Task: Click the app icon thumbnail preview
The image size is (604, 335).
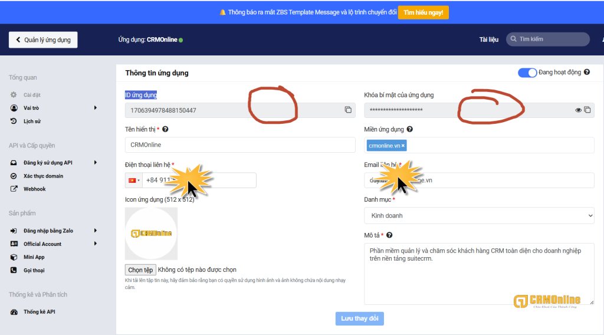Action: [x=151, y=234]
